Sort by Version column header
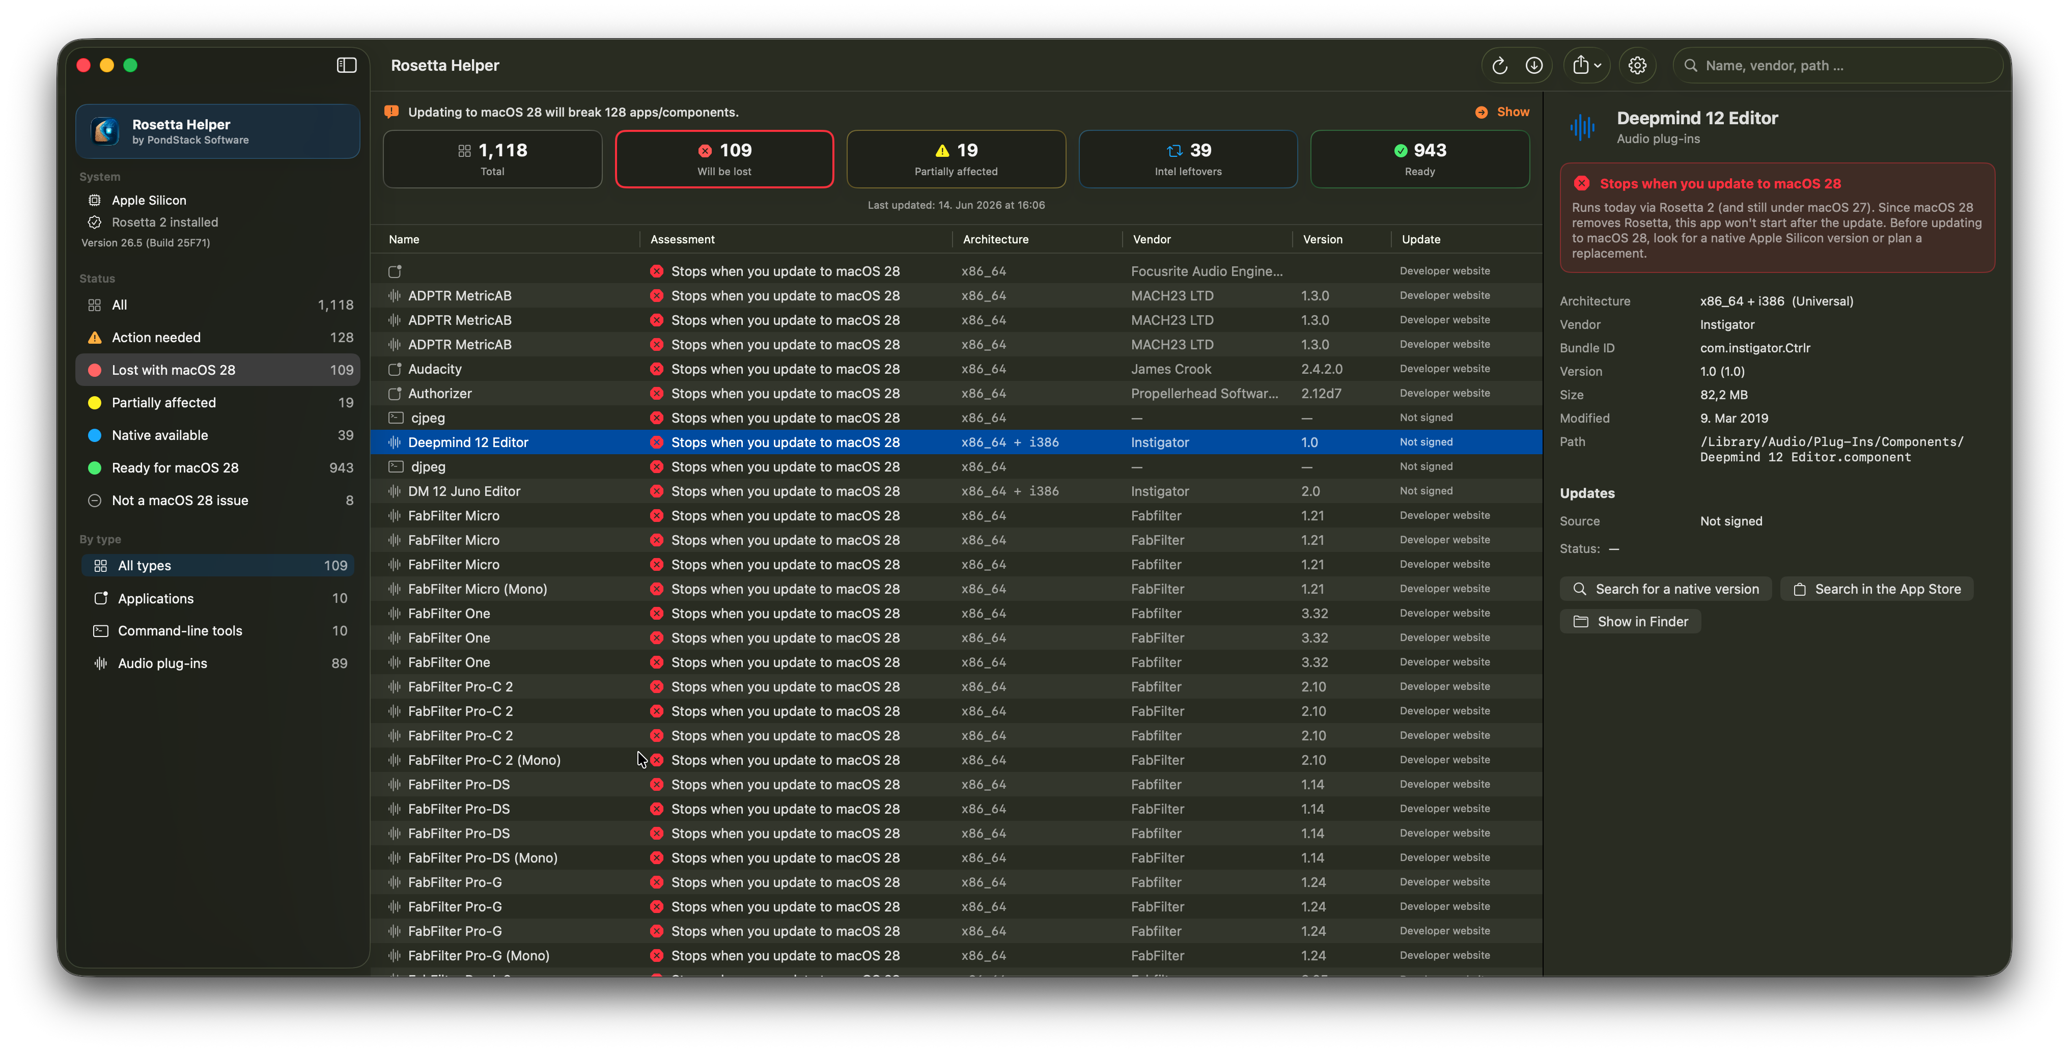Screen dimensions: 2069x1052 [1322, 239]
